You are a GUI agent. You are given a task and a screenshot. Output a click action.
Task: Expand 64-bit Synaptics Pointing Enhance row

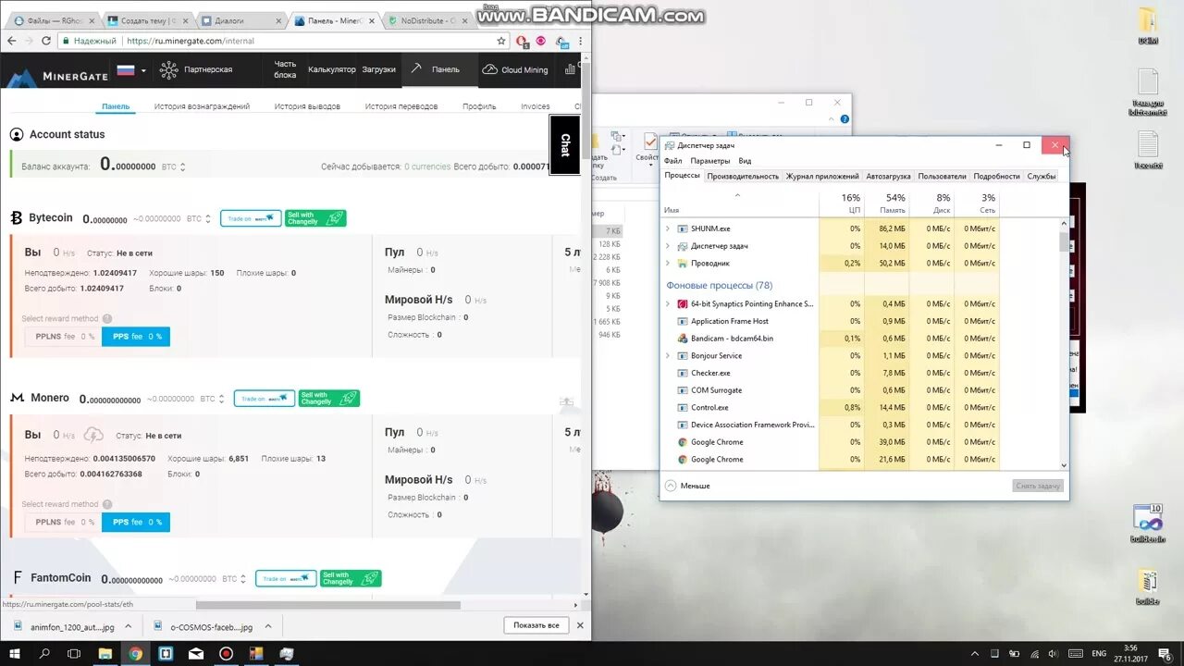[x=668, y=303]
